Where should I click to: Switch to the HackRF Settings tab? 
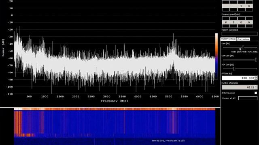tap(228, 39)
